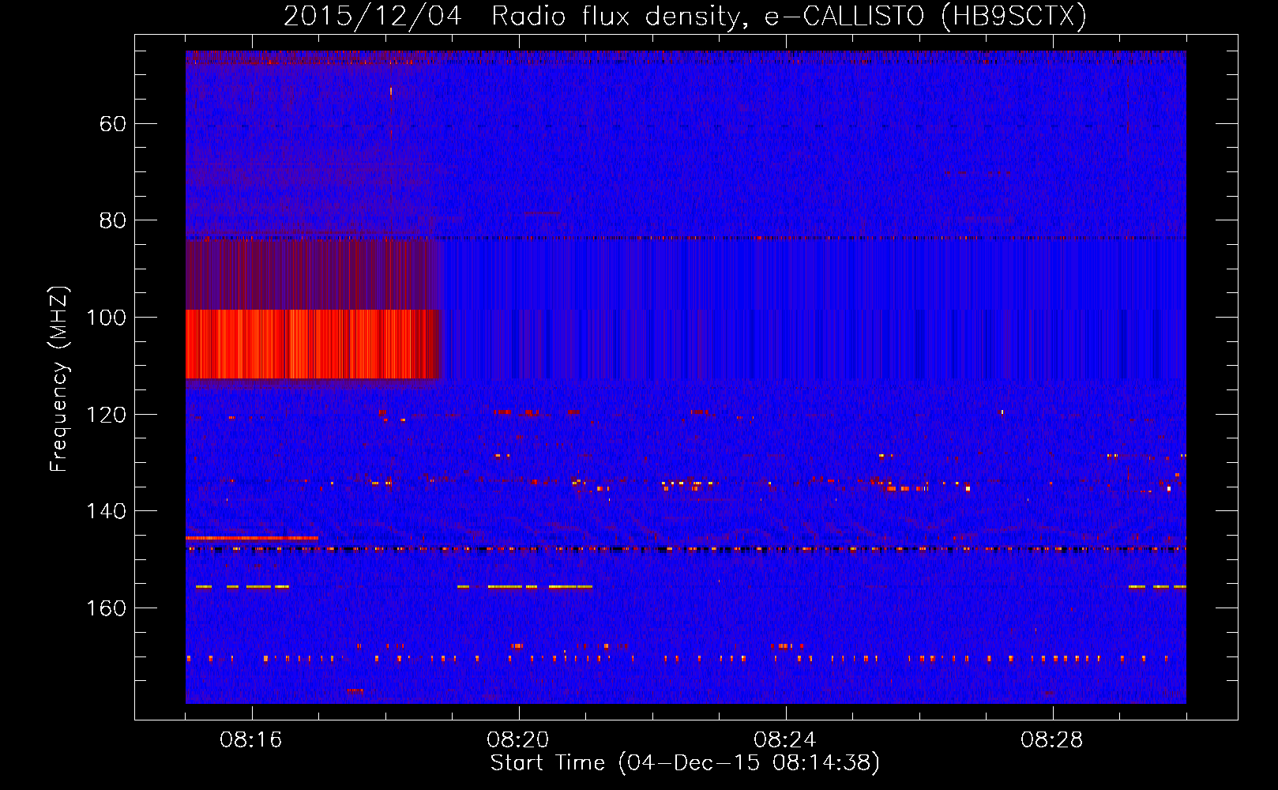This screenshot has height=790, width=1278.
Task: Click the 80 frequency tick label
Action: coord(113,220)
